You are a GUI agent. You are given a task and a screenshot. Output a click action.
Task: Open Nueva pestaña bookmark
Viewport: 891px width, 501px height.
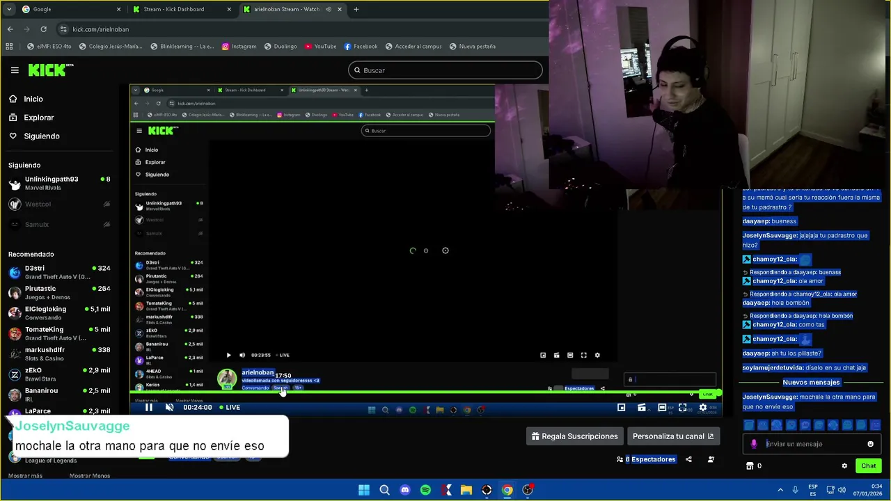click(473, 47)
